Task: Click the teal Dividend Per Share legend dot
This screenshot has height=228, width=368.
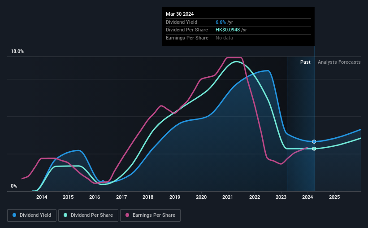Action: [x=65, y=215]
